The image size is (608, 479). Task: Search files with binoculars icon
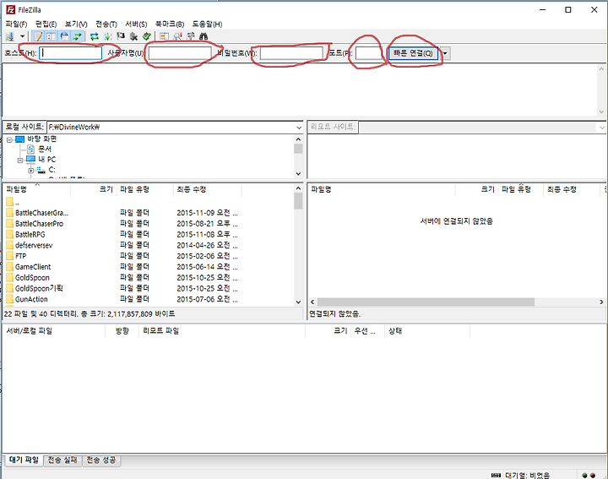pos(204,36)
